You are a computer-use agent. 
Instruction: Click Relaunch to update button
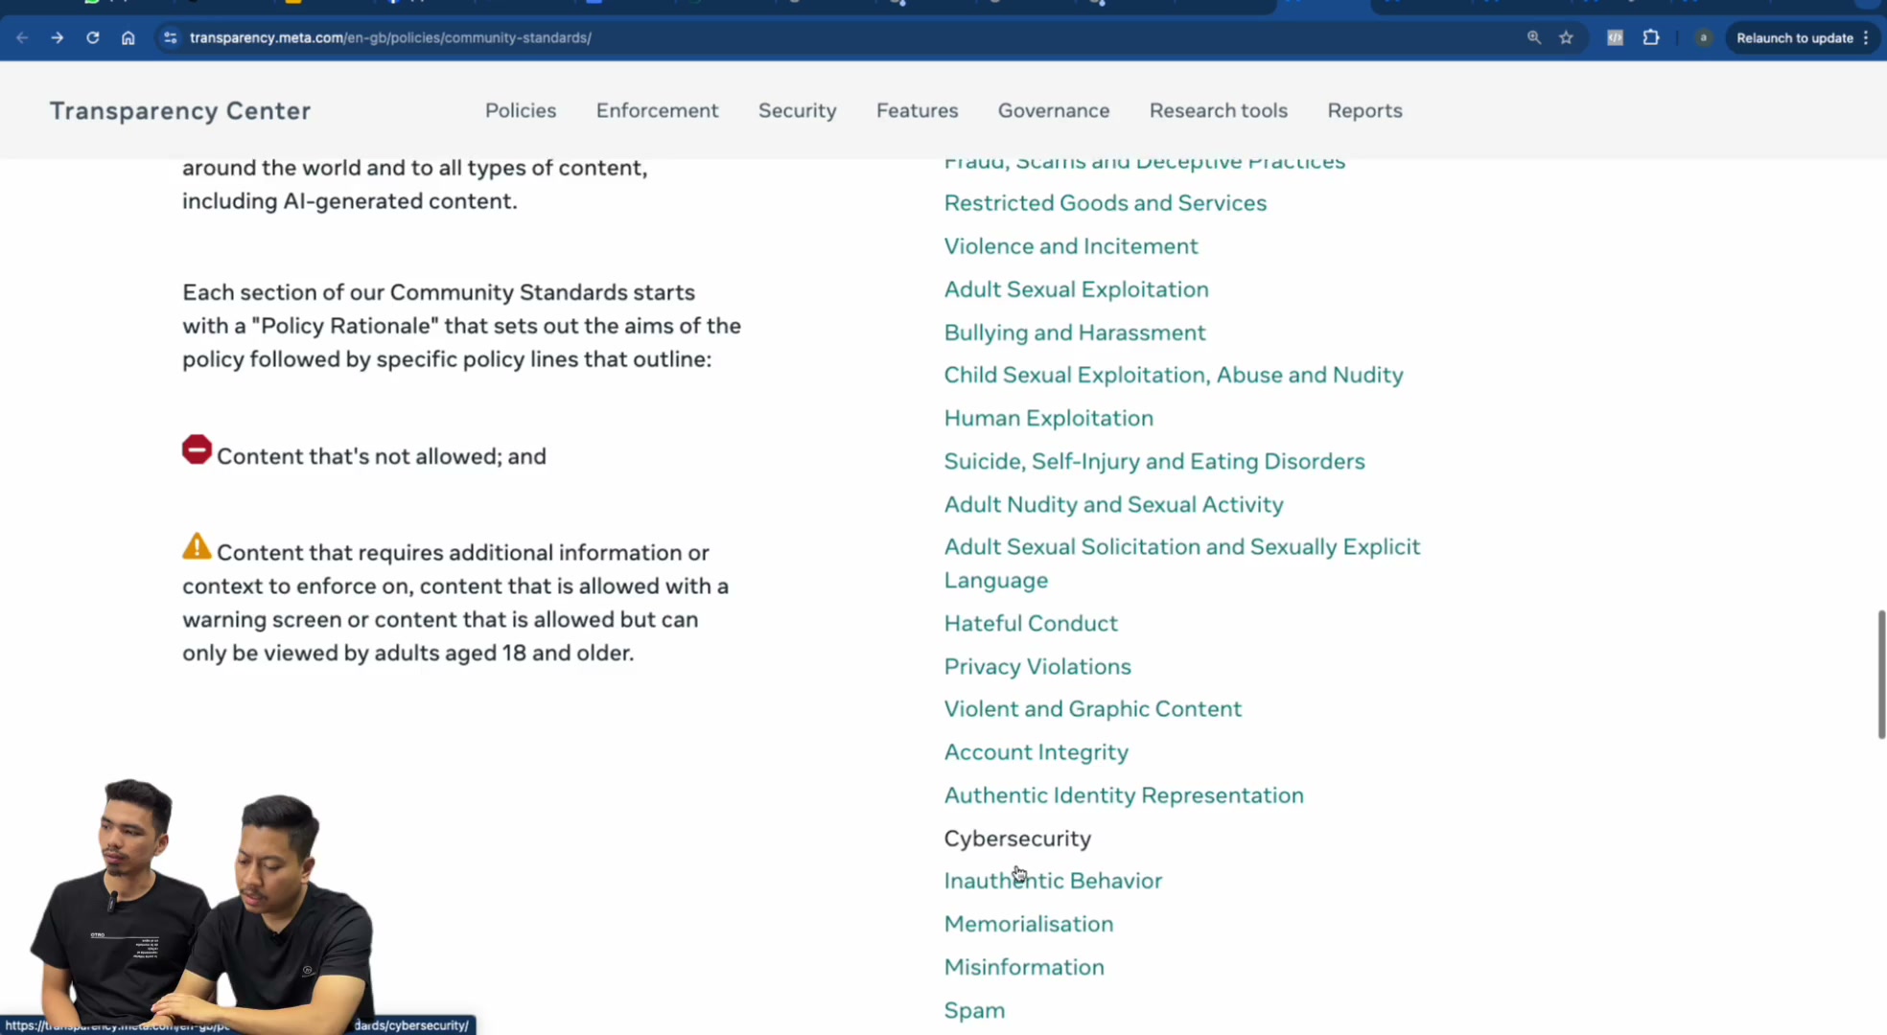click(1803, 38)
